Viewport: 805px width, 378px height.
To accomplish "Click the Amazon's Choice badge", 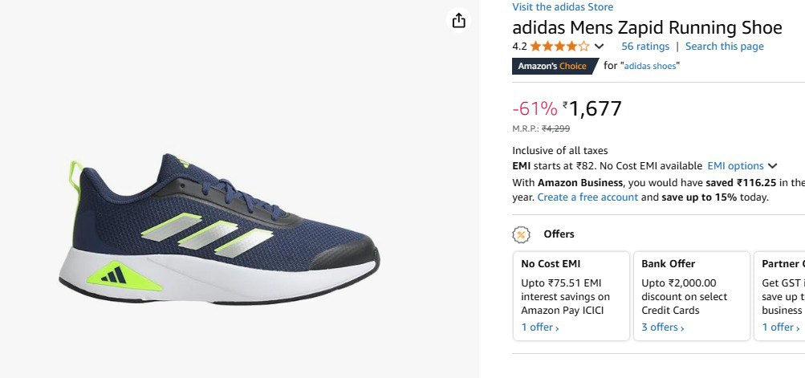I will [x=552, y=66].
